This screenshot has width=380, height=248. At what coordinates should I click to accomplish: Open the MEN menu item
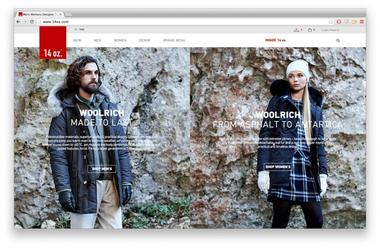(98, 41)
